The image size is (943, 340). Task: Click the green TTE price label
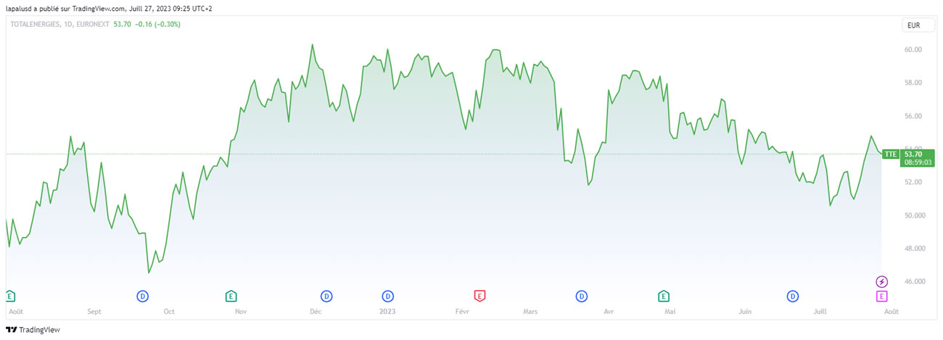click(891, 154)
